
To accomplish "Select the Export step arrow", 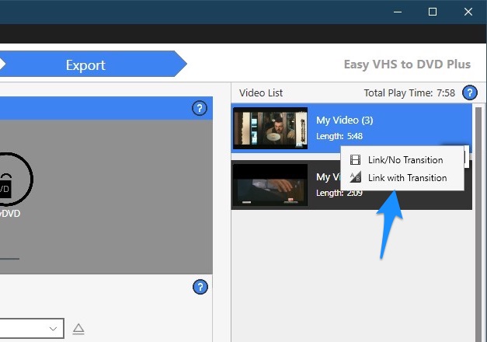I will [93, 64].
